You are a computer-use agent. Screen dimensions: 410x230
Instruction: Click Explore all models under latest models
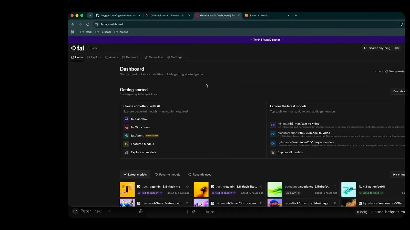[290, 152]
